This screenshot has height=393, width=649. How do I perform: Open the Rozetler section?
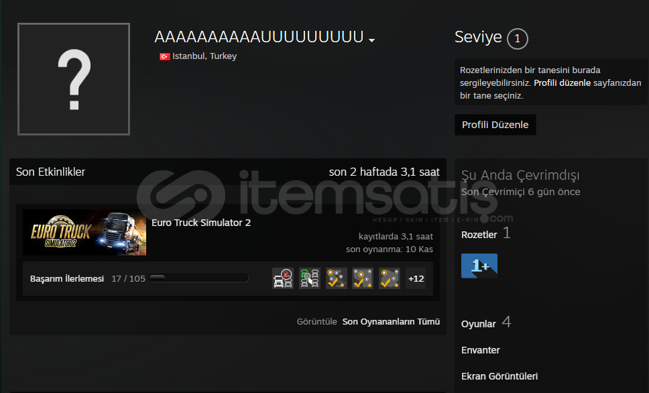click(x=479, y=235)
